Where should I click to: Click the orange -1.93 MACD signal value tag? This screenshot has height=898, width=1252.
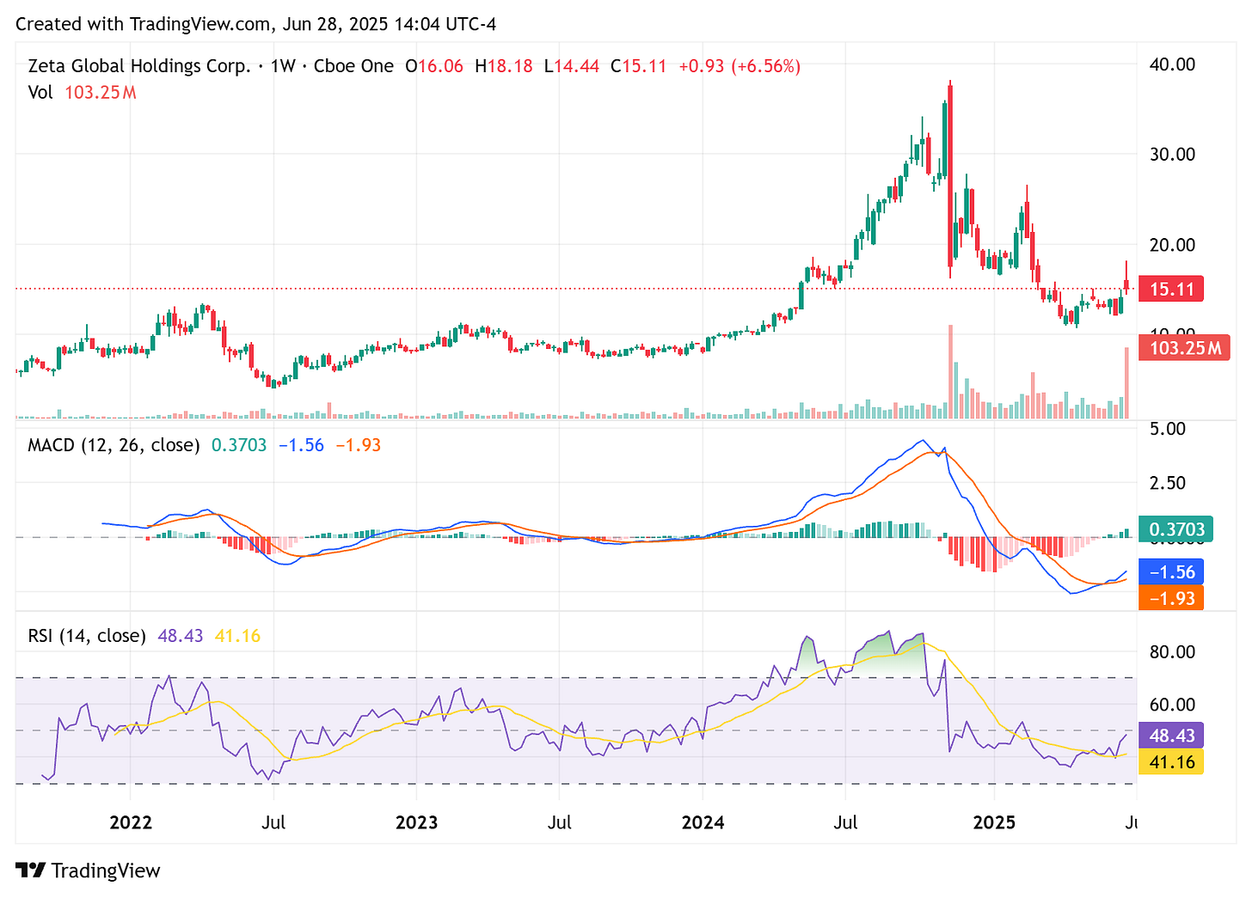coord(1170,598)
